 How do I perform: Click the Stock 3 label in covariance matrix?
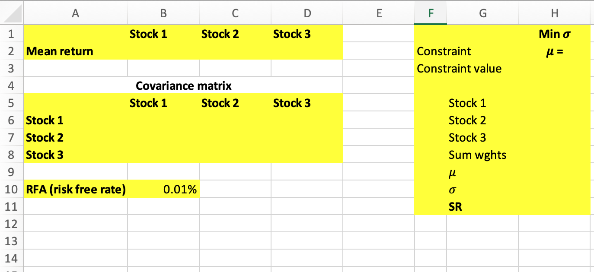(44, 155)
